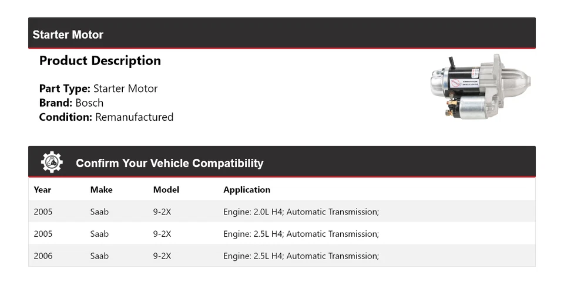Select the Part Type label
The width and height of the screenshot is (564, 303).
click(x=65, y=88)
